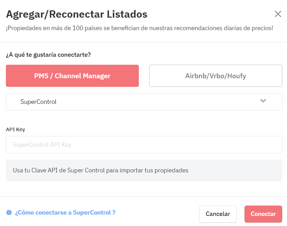Submit with the Conectar button
287x226 pixels.
coord(263,214)
